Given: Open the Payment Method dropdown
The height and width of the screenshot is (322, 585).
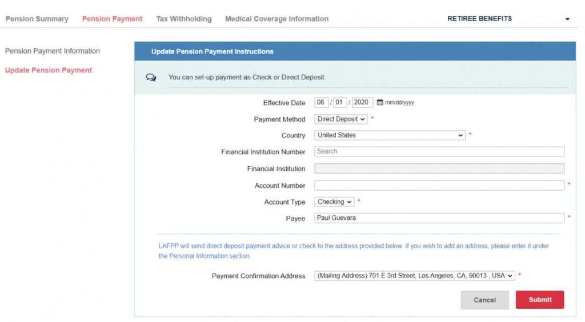Looking at the screenshot, I should click(341, 119).
